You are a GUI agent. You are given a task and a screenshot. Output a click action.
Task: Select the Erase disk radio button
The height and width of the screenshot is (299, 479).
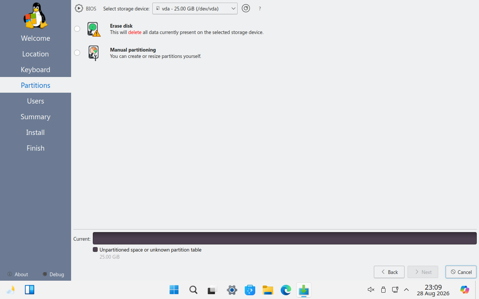(x=77, y=29)
